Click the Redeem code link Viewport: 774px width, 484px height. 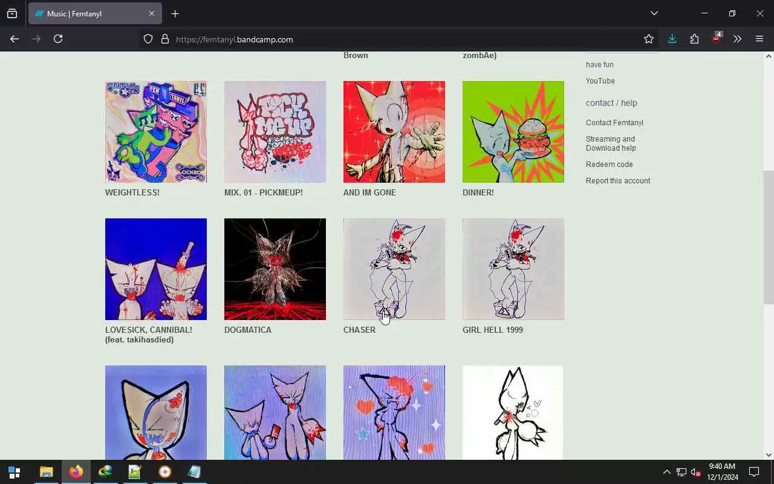610,165
